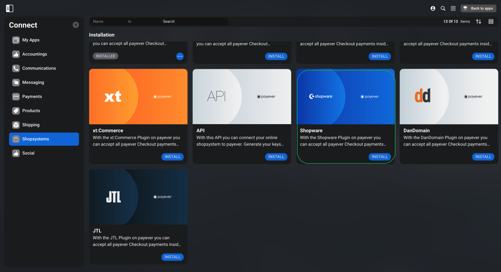This screenshot has height=272, width=501.
Task: Install the xt:Commerce plugin
Action: pos(172,157)
